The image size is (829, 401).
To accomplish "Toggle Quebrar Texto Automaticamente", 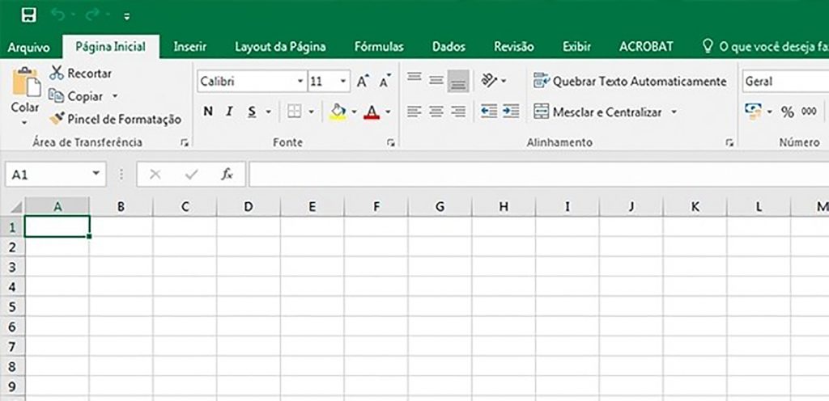I will click(630, 82).
